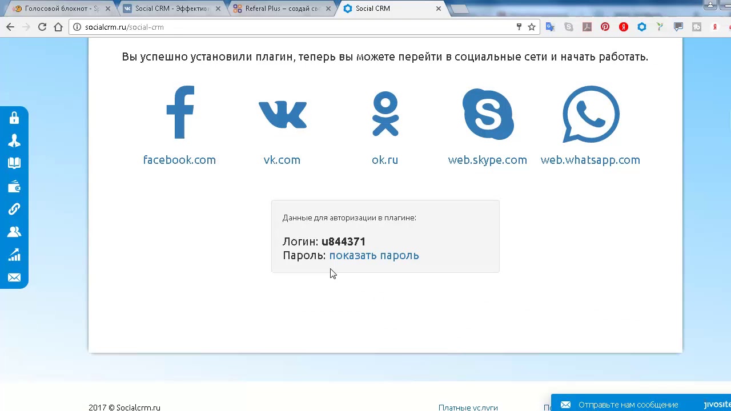Open the Odnoklassniki logo icon
This screenshot has height=411, width=731.
[385, 114]
